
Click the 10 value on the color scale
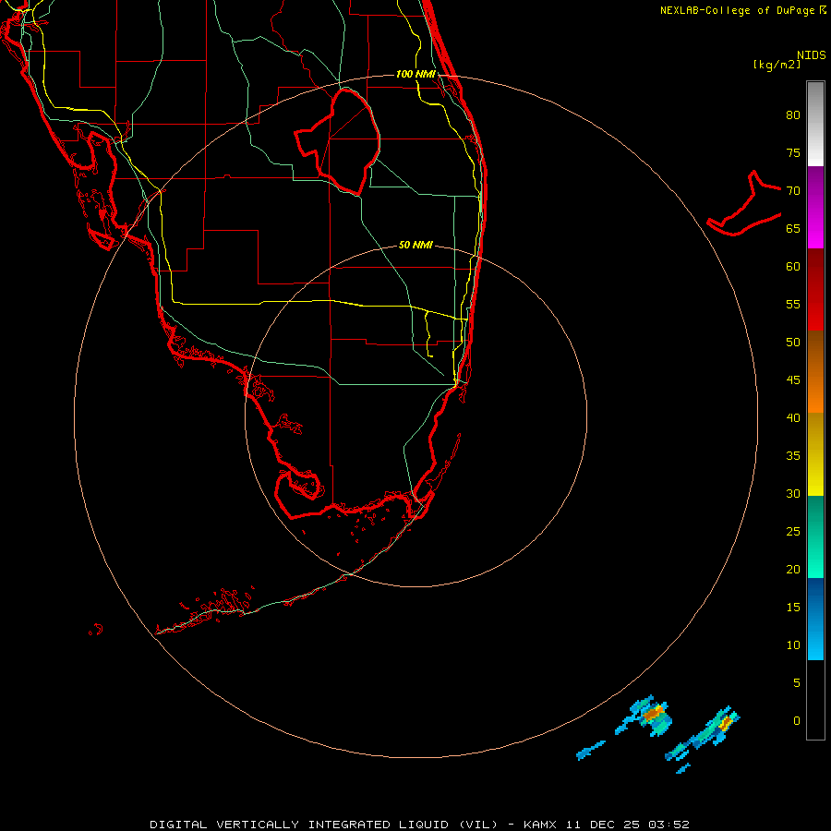[x=793, y=645]
